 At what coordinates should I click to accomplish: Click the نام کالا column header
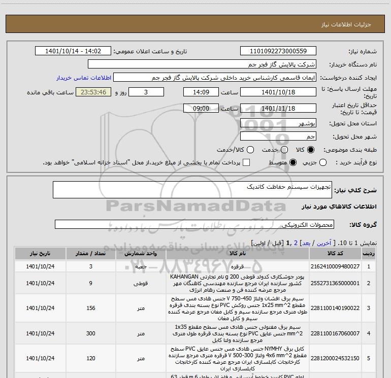point(238,253)
